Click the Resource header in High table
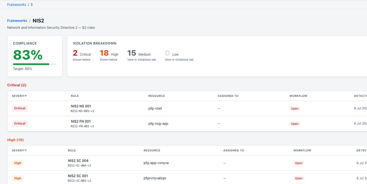The width and height of the screenshot is (367, 184). 152,151
